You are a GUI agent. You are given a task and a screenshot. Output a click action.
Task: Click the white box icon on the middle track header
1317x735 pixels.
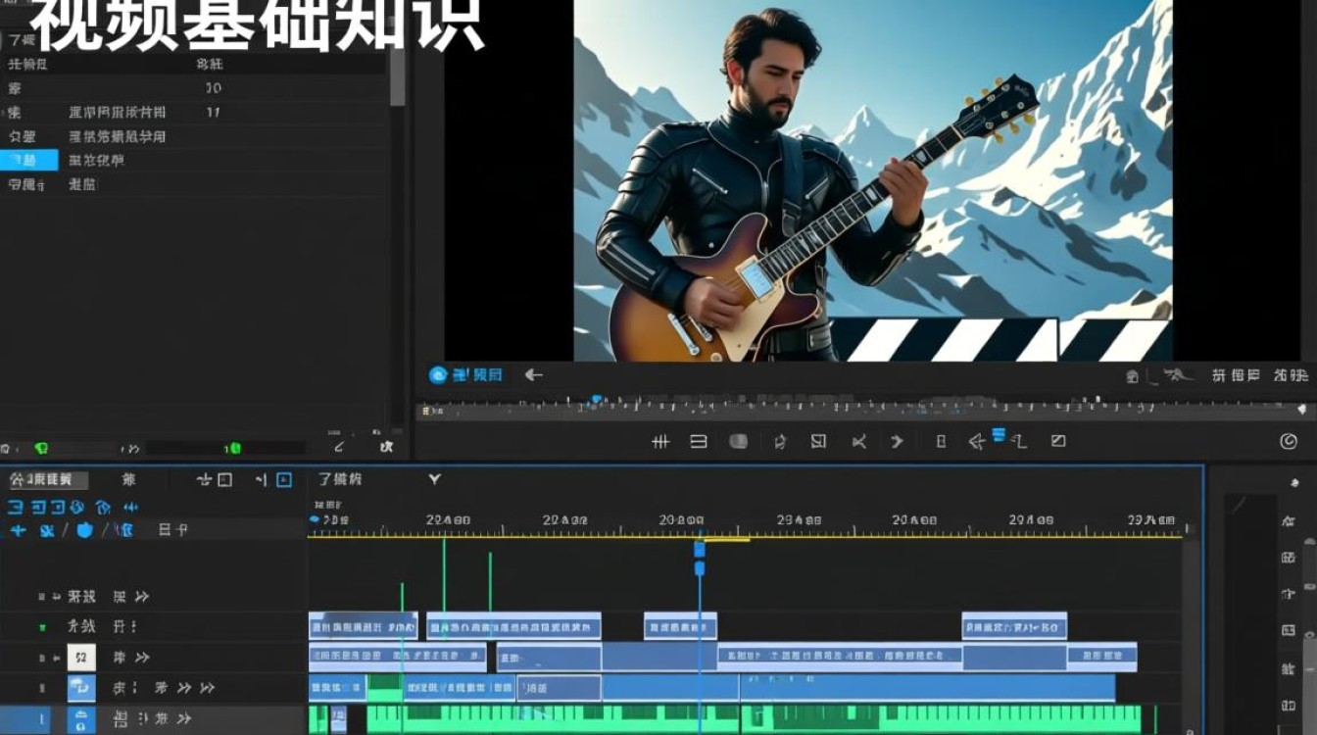(81, 657)
